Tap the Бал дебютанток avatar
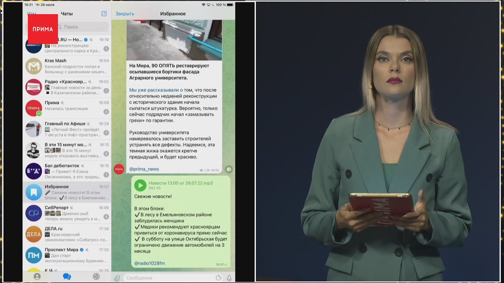 (33, 171)
